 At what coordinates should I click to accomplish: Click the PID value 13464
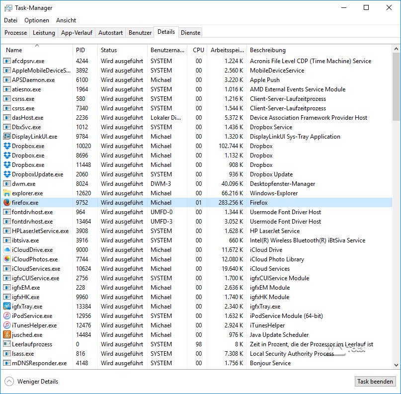(x=83, y=222)
